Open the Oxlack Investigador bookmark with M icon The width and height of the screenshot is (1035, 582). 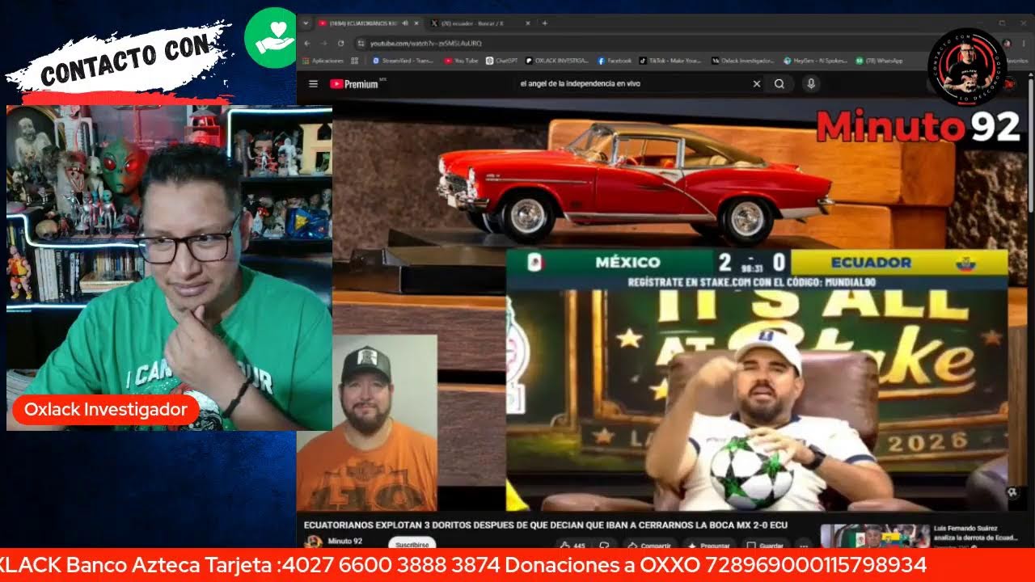[744, 61]
